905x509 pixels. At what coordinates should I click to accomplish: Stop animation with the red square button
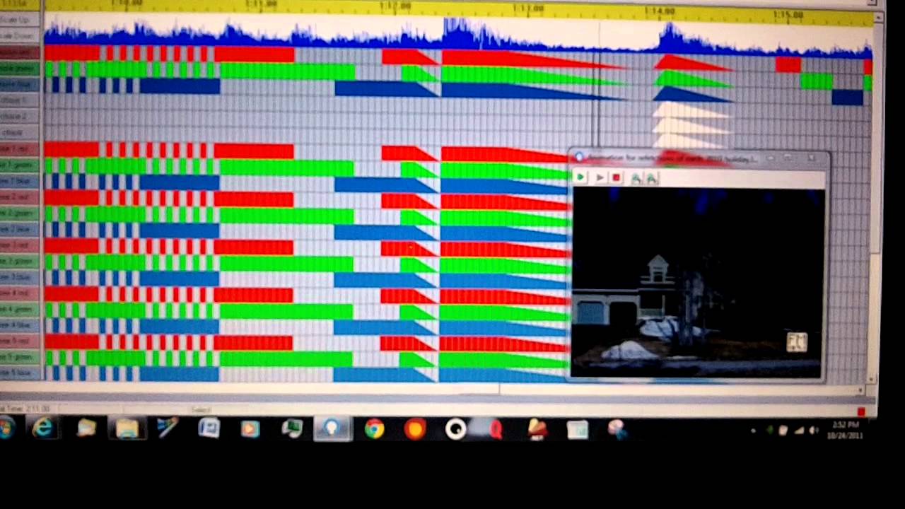616,177
